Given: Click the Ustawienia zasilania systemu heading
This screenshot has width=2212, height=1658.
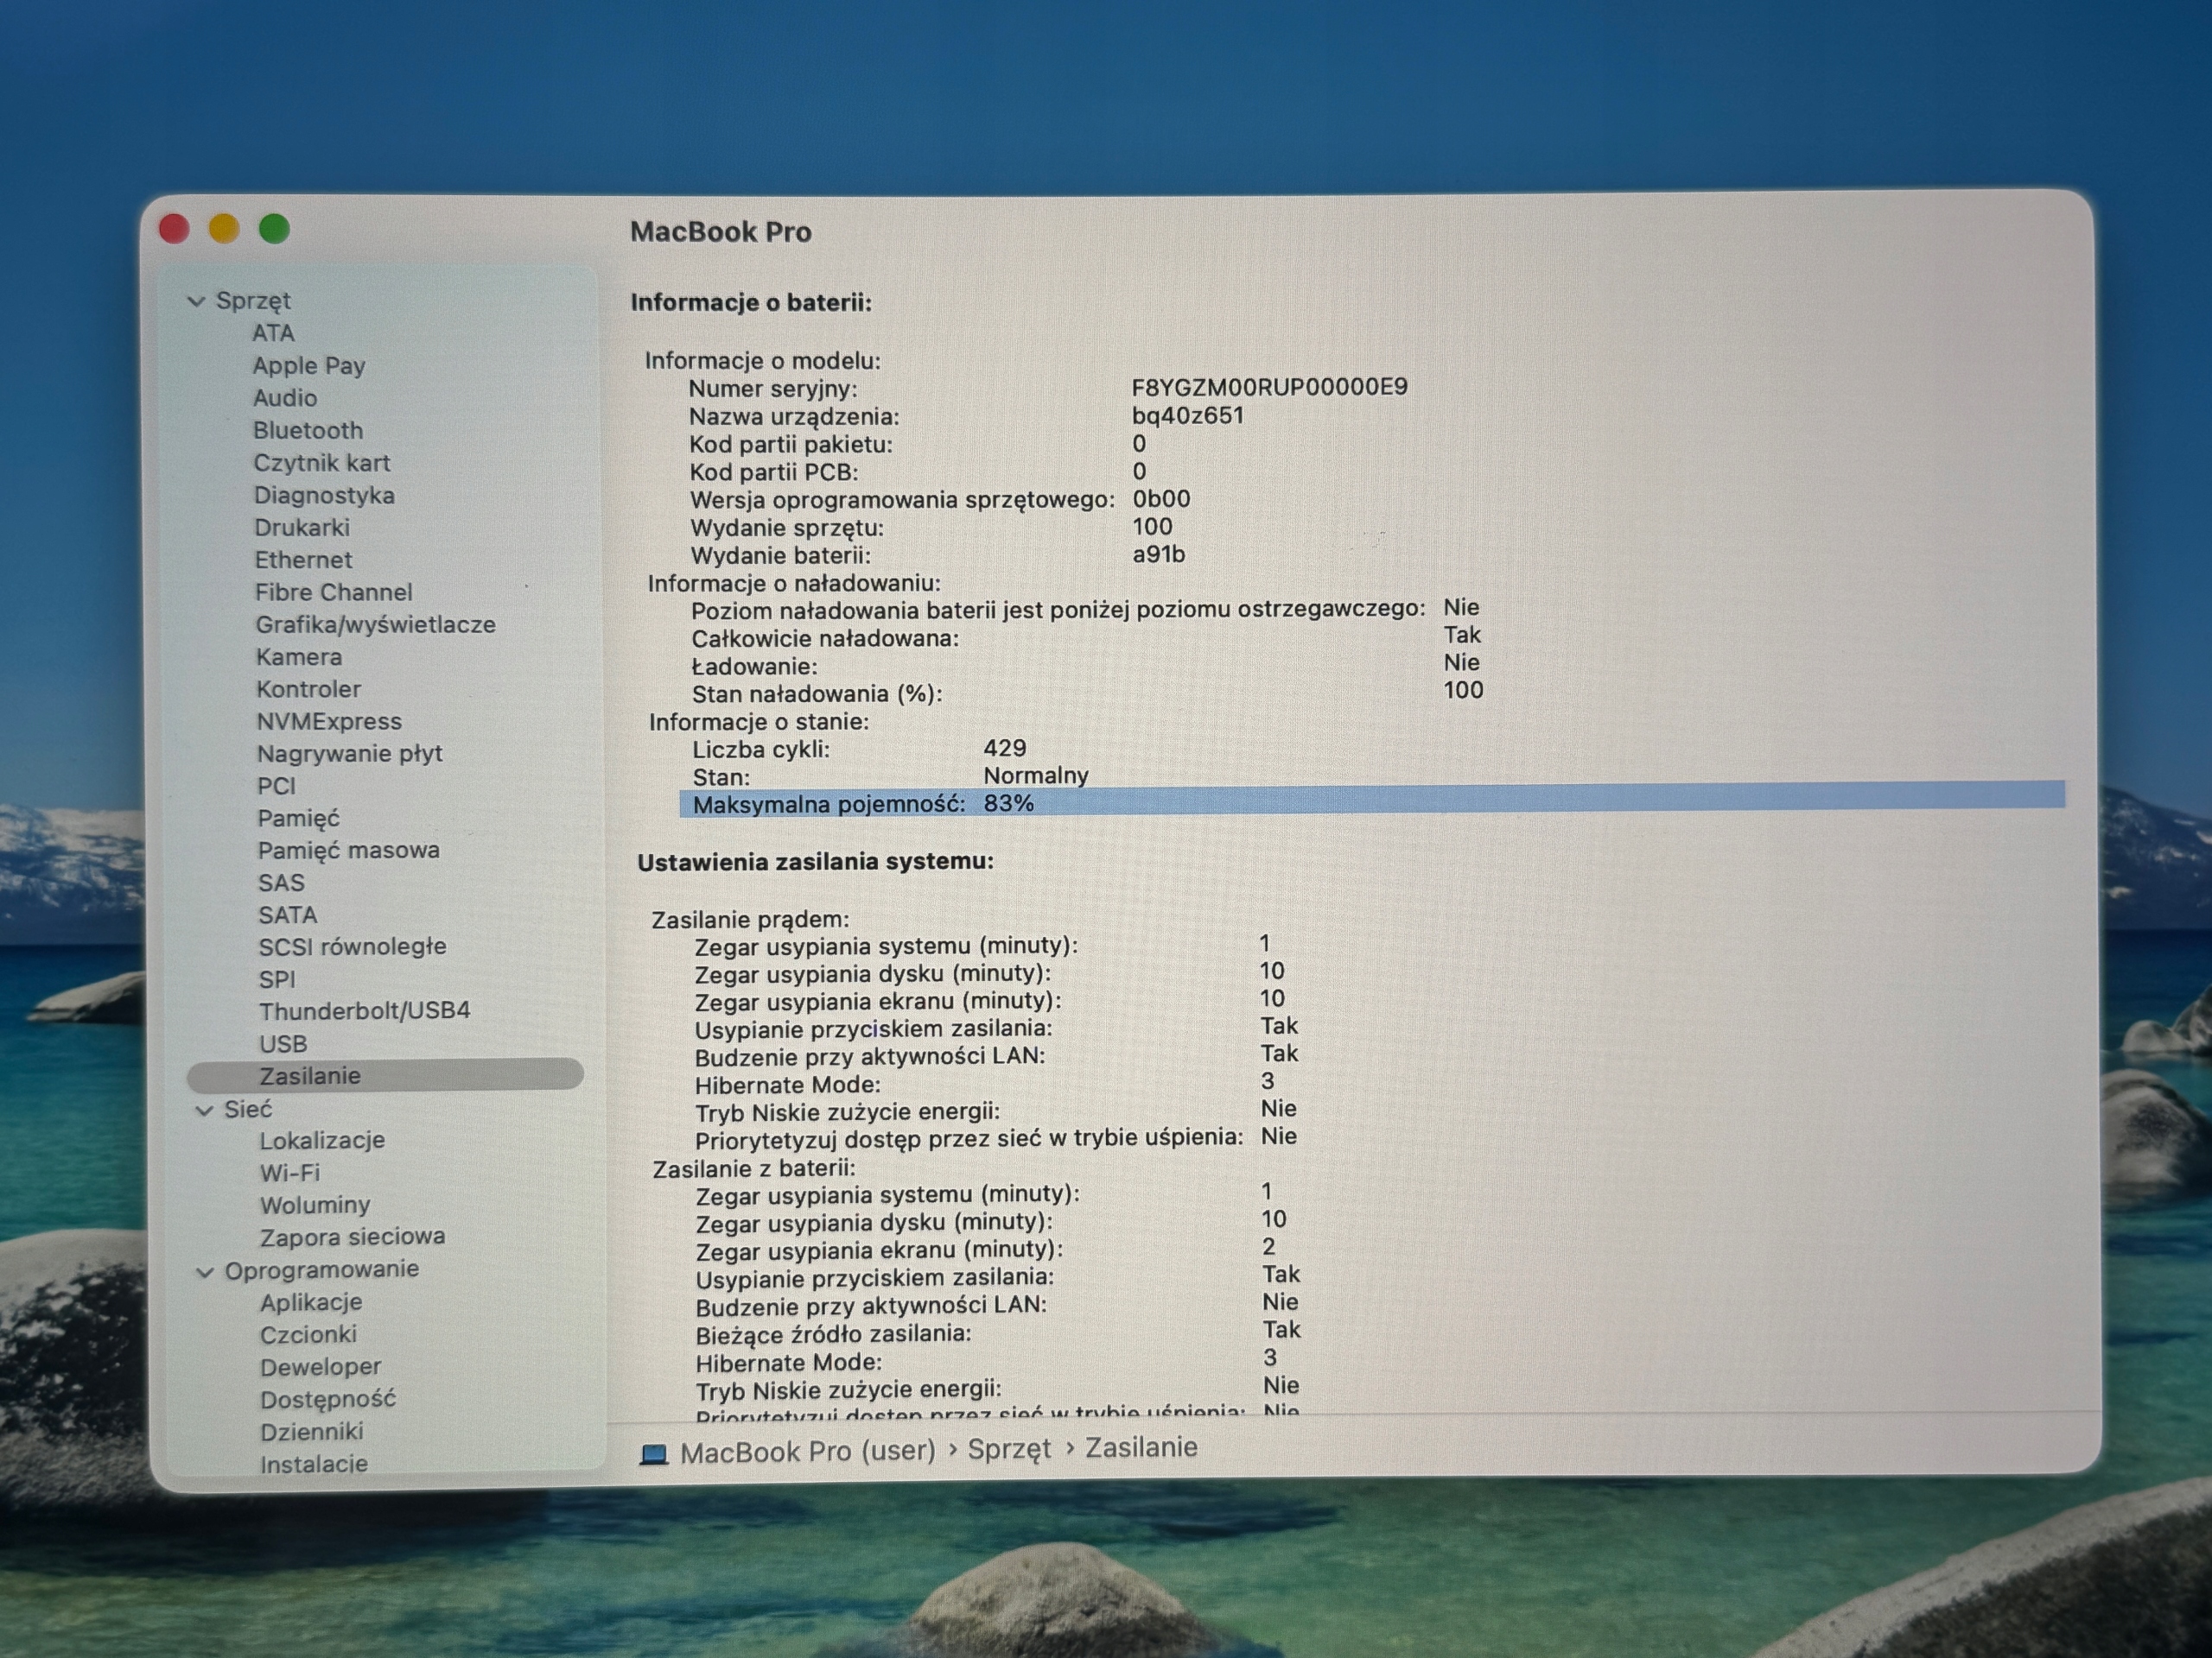Looking at the screenshot, I should click(x=816, y=862).
